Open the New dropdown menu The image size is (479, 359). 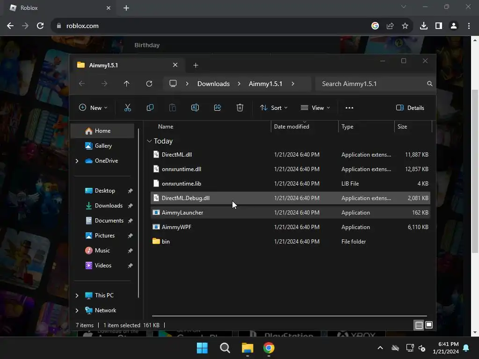click(93, 108)
